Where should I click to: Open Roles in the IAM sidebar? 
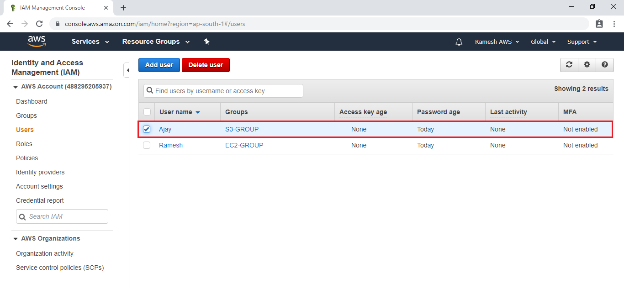(x=24, y=144)
